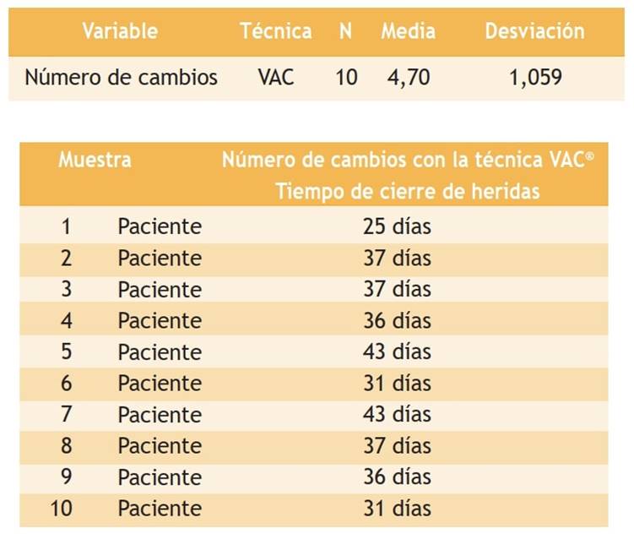Screen dimensions: 634x534
Task: Click the mean value 4,70
Action: (x=409, y=78)
